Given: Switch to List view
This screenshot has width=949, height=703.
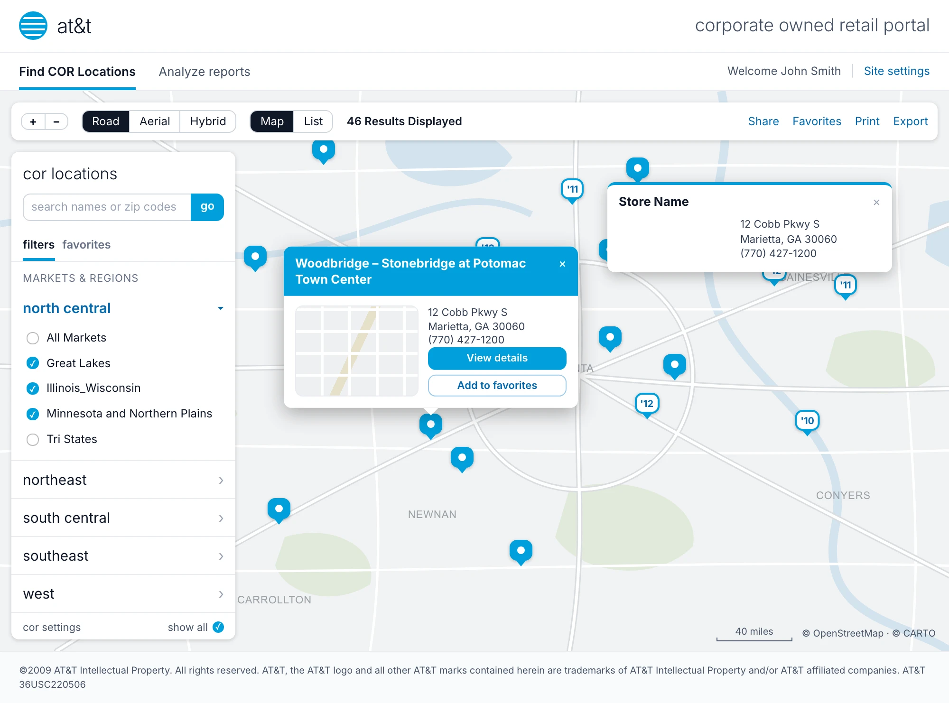Looking at the screenshot, I should [x=313, y=121].
